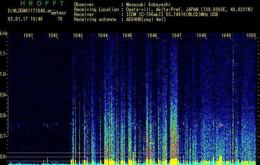Viewport: 260px width, 165px height.
Task: Click observer name Masayuki Kobayashi
Action: point(148,5)
